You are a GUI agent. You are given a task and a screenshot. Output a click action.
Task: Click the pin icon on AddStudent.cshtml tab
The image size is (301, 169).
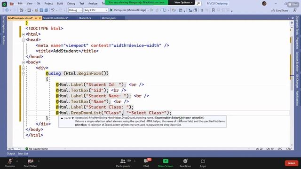(36, 18)
